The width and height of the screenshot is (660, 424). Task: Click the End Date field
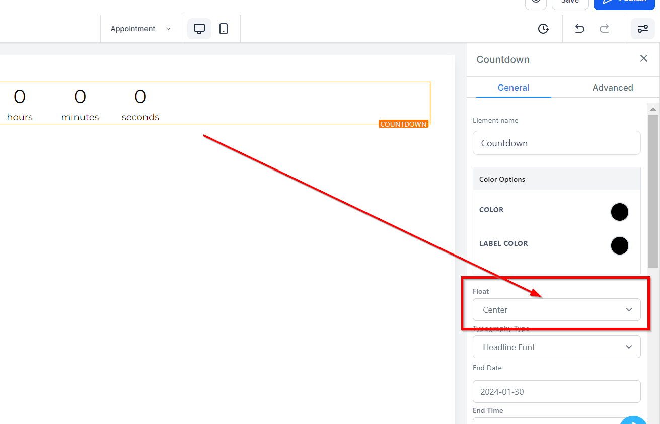[x=557, y=392]
